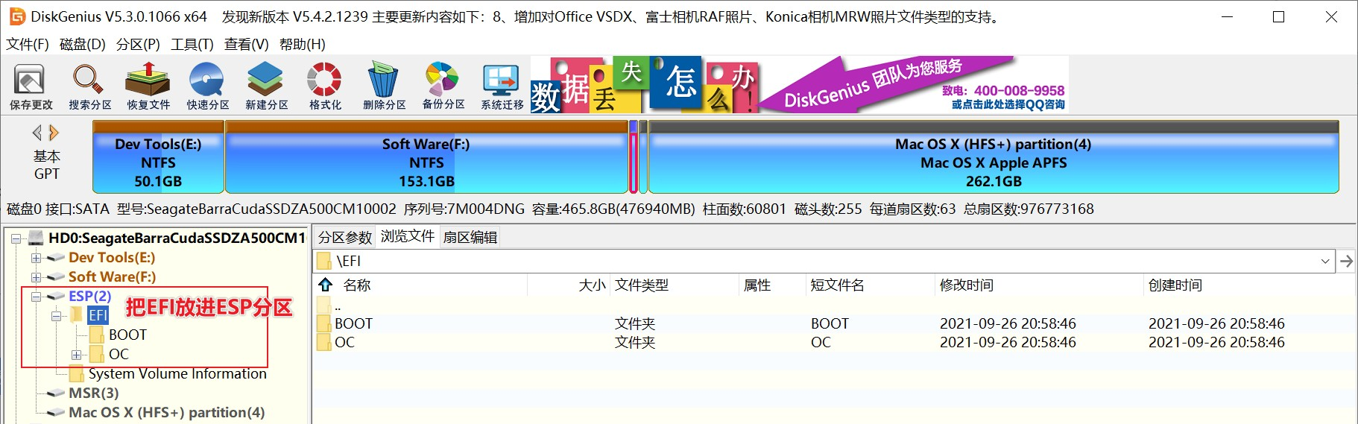
Task: Select Mac OS X (HFS+) partition(4) in tree
Action: pyautogui.click(x=167, y=412)
